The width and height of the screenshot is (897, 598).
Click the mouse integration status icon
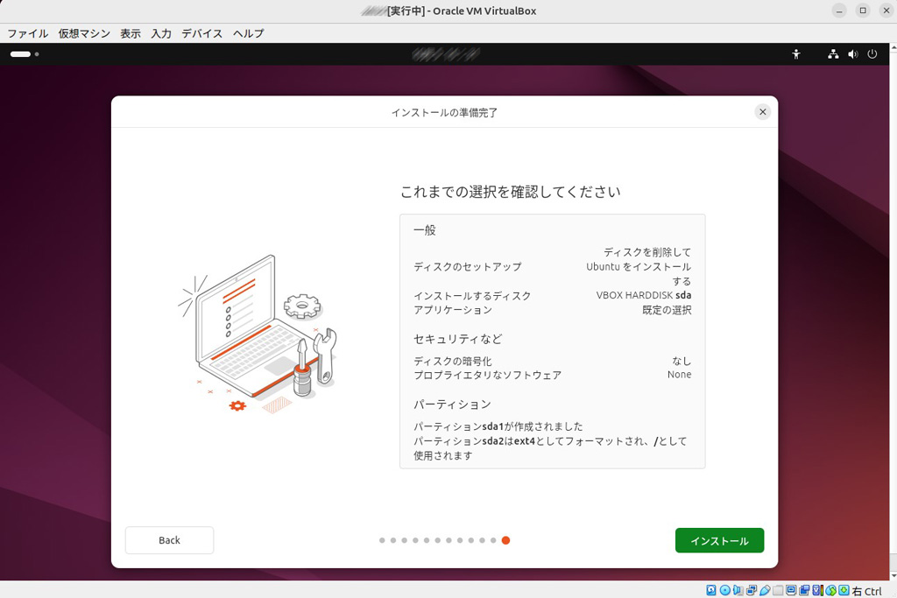tap(830, 590)
